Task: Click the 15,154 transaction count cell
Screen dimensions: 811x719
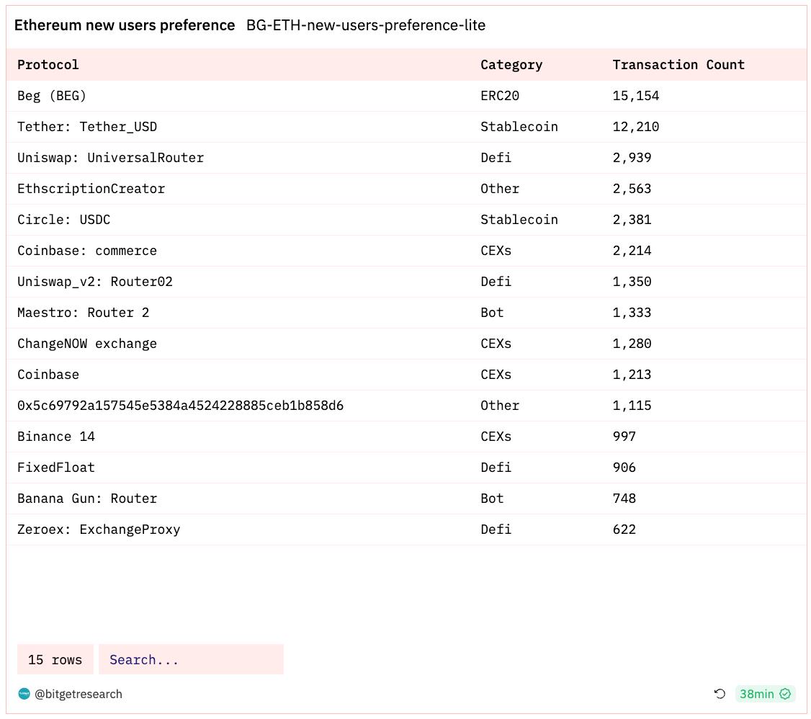Action: pyautogui.click(x=636, y=96)
